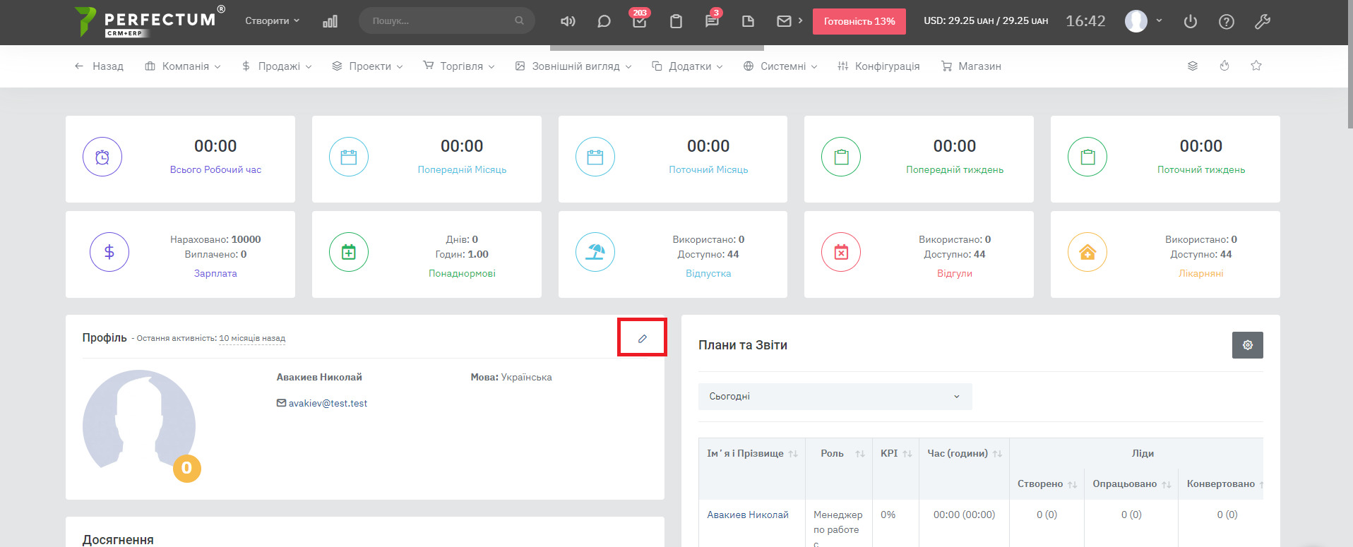Expand the Створити dropdown
The image size is (1353, 547).
pyautogui.click(x=272, y=21)
